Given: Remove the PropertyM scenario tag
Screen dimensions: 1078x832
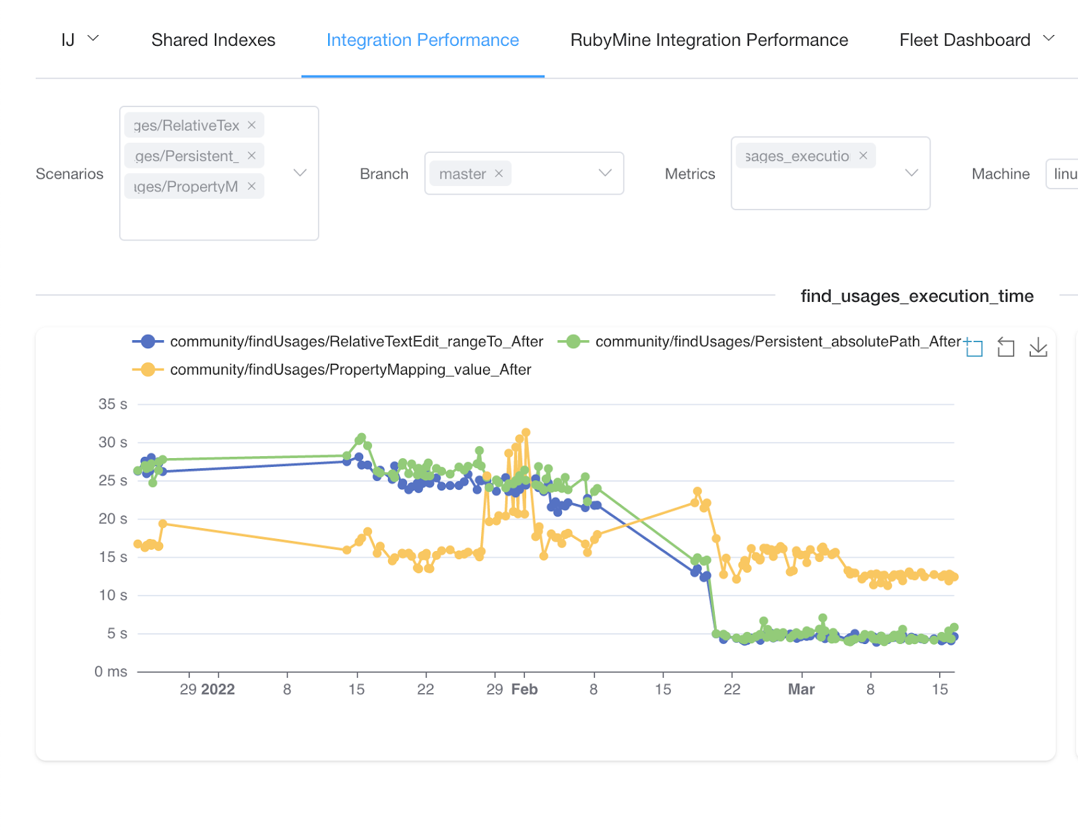Looking at the screenshot, I should (x=251, y=187).
